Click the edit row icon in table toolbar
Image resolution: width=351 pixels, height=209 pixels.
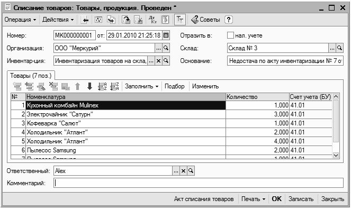pos(41,86)
